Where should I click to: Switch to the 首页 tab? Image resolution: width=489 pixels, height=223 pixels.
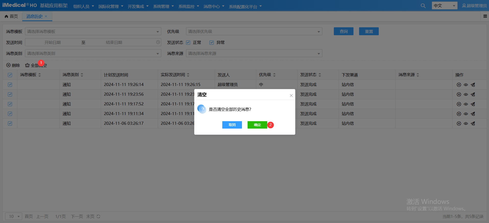pos(11,16)
